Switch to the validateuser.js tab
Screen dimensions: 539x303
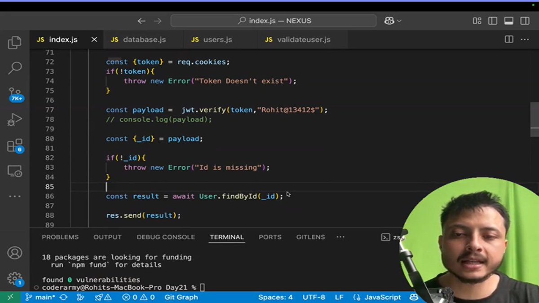pyautogui.click(x=304, y=40)
